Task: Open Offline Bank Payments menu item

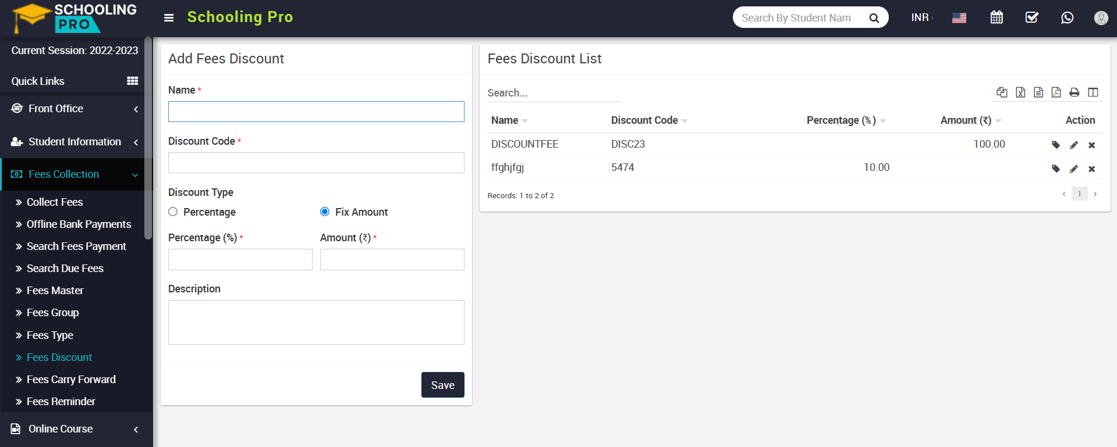Action: (x=79, y=224)
